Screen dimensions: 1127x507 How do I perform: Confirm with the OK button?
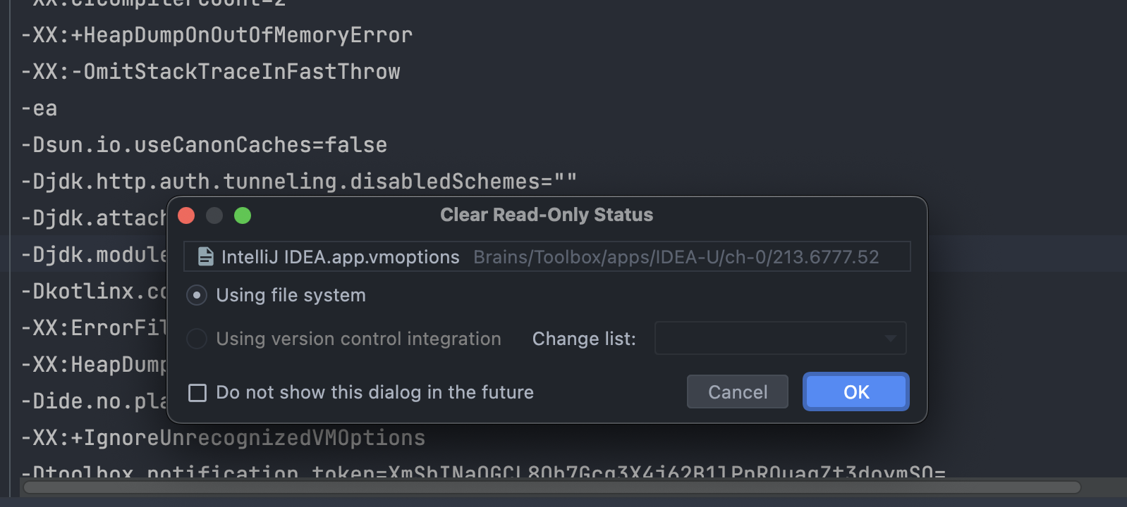(856, 392)
